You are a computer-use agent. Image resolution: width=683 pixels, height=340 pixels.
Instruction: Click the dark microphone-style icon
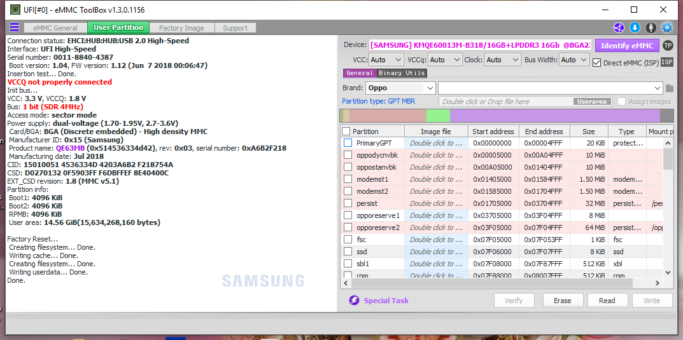pos(651,28)
